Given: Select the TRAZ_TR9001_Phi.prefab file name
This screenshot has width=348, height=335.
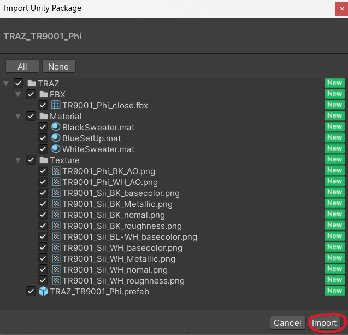Looking at the screenshot, I should [x=99, y=292].
